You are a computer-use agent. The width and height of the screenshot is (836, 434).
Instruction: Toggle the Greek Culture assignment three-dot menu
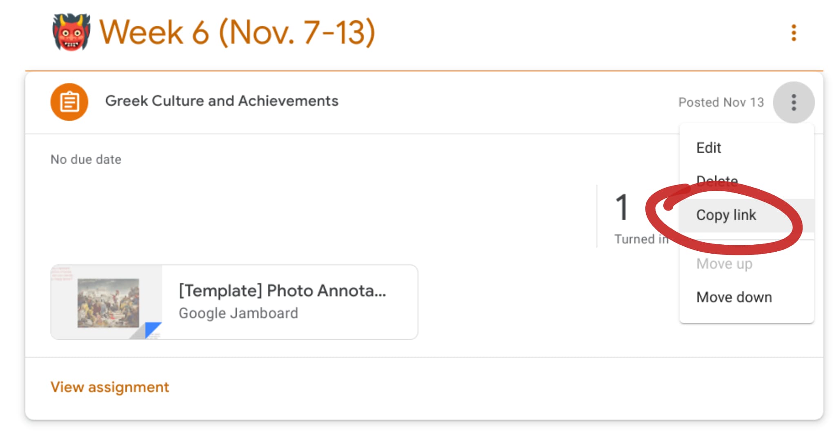tap(794, 102)
